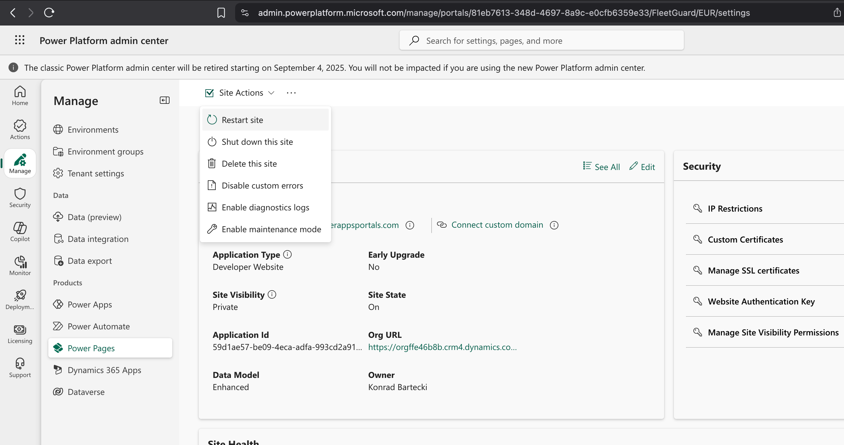Open Support in the left rail
Viewport: 844px width, 445px height.
tap(20, 368)
